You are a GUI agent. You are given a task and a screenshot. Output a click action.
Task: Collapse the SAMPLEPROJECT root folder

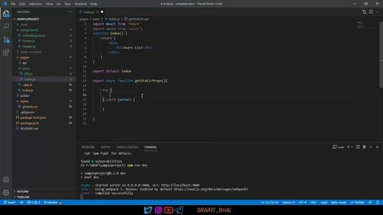click(x=28, y=19)
